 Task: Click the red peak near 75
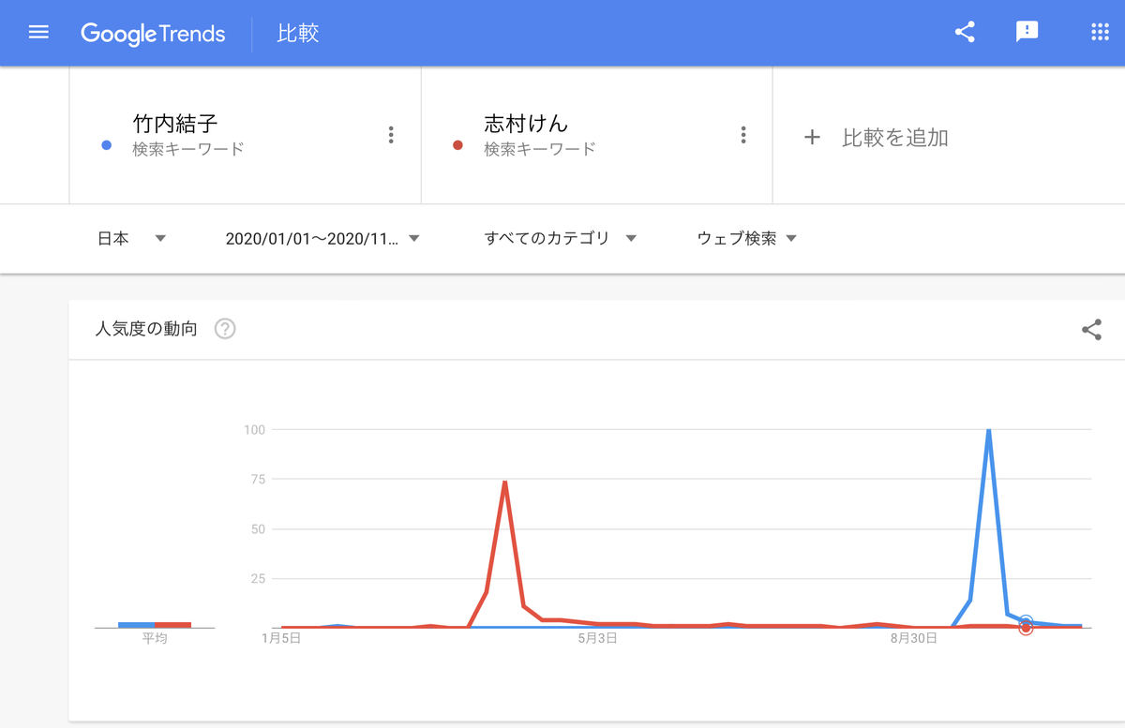point(505,483)
